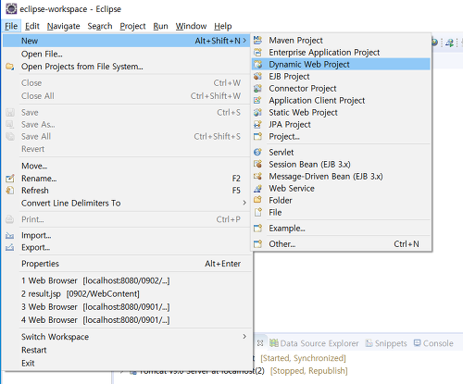The image size is (463, 384).
Task: Click the generic Project... icon
Action: (x=257, y=136)
